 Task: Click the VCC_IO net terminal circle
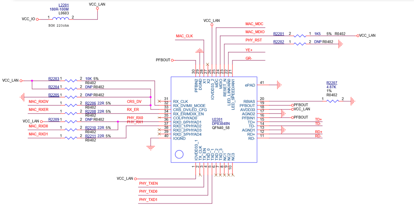pyautogui.click(x=38, y=19)
